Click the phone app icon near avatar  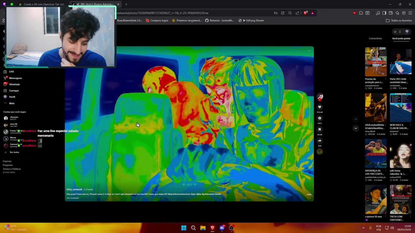400,32
